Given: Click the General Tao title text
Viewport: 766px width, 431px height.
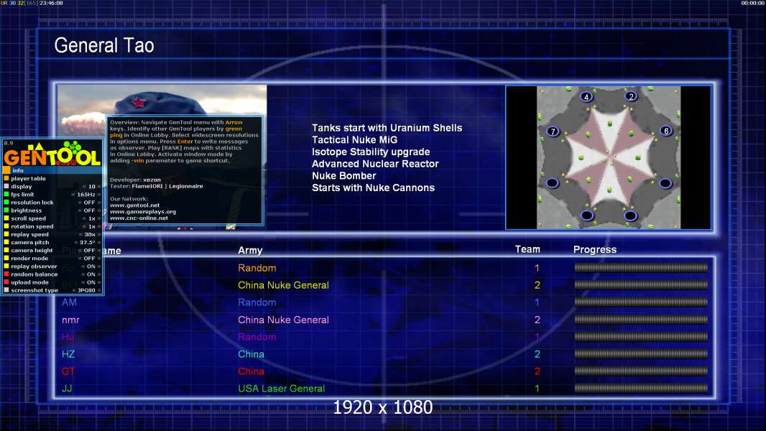Looking at the screenshot, I should pyautogui.click(x=104, y=45).
